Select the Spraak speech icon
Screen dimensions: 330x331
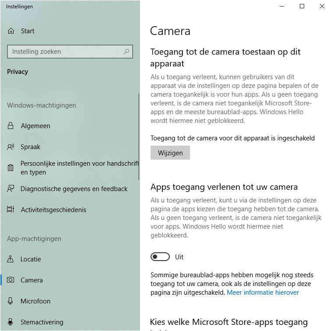point(11,147)
